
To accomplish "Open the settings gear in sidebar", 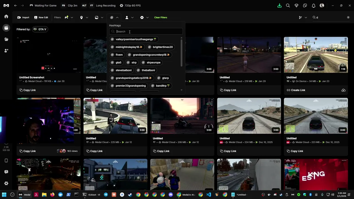I will [6, 183].
